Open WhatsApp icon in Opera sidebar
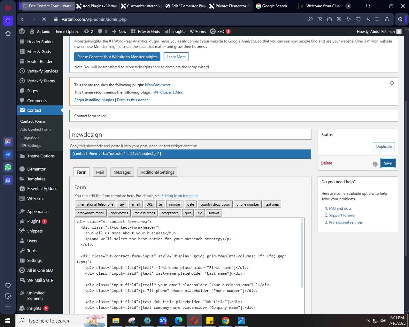Screen dimensions: 409x327 pos(8,167)
